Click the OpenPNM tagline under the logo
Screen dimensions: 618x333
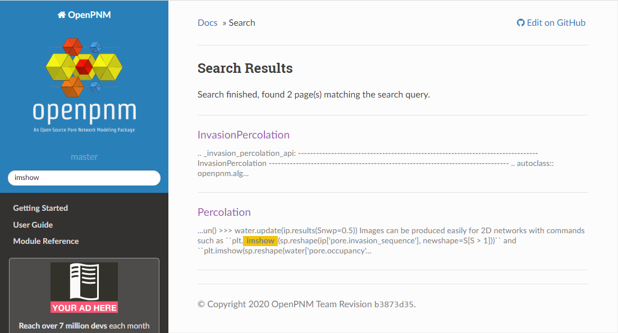click(x=84, y=129)
